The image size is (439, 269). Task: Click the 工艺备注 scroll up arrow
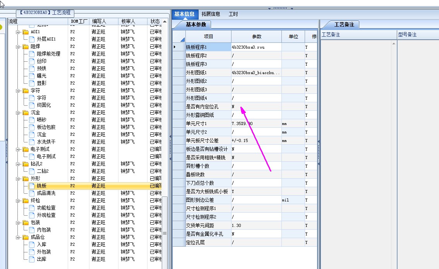(394, 44)
